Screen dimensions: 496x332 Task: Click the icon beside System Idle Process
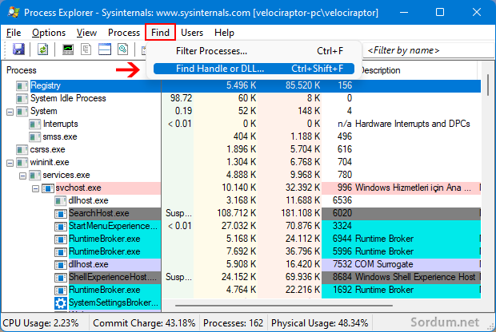pos(22,98)
